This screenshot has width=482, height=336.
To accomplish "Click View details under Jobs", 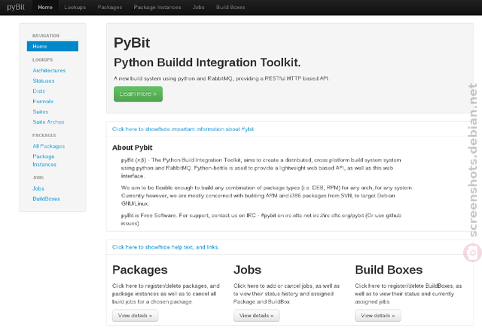I will (x=256, y=316).
